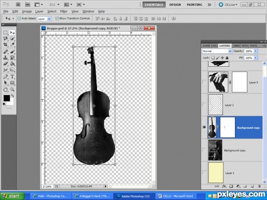Image resolution: width=267 pixels, height=200 pixels.
Task: Click the white background color swatch
Action: pyautogui.click(x=11, y=102)
